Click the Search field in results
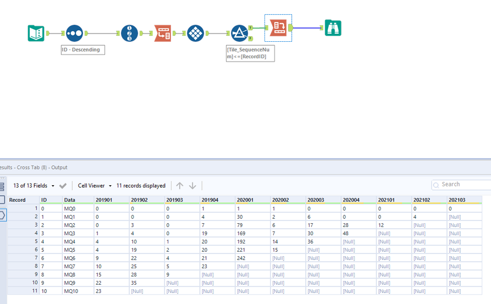The width and height of the screenshot is (491, 304). point(461,184)
